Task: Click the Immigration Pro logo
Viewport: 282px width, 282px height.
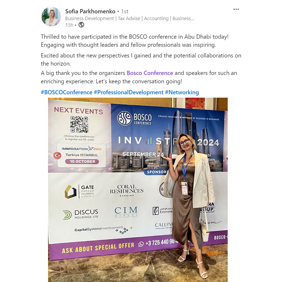Action: click(82, 149)
